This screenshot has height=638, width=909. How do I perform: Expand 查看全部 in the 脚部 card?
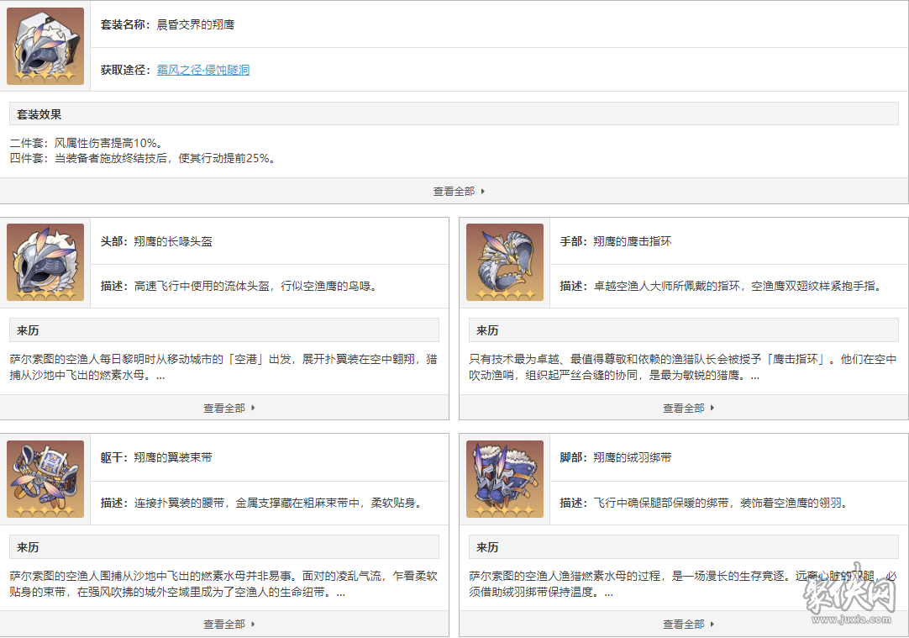click(689, 625)
